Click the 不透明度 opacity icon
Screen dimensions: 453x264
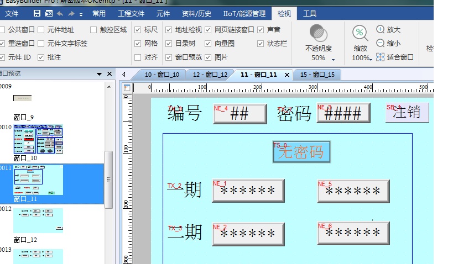(x=318, y=33)
